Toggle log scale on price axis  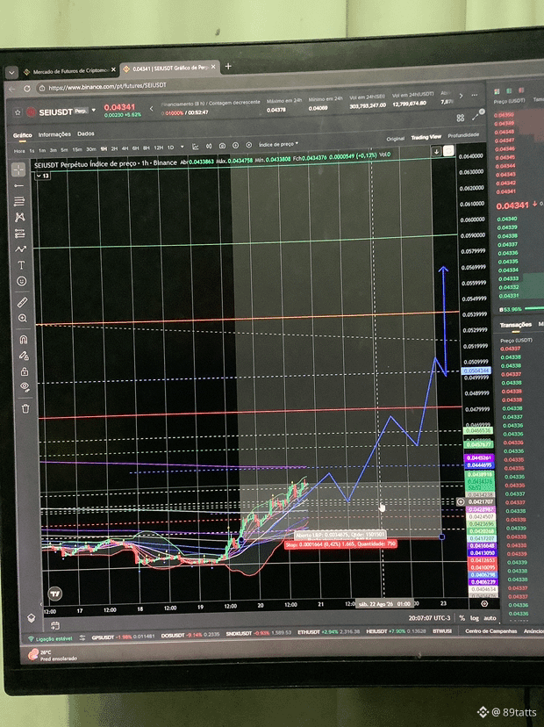point(475,618)
